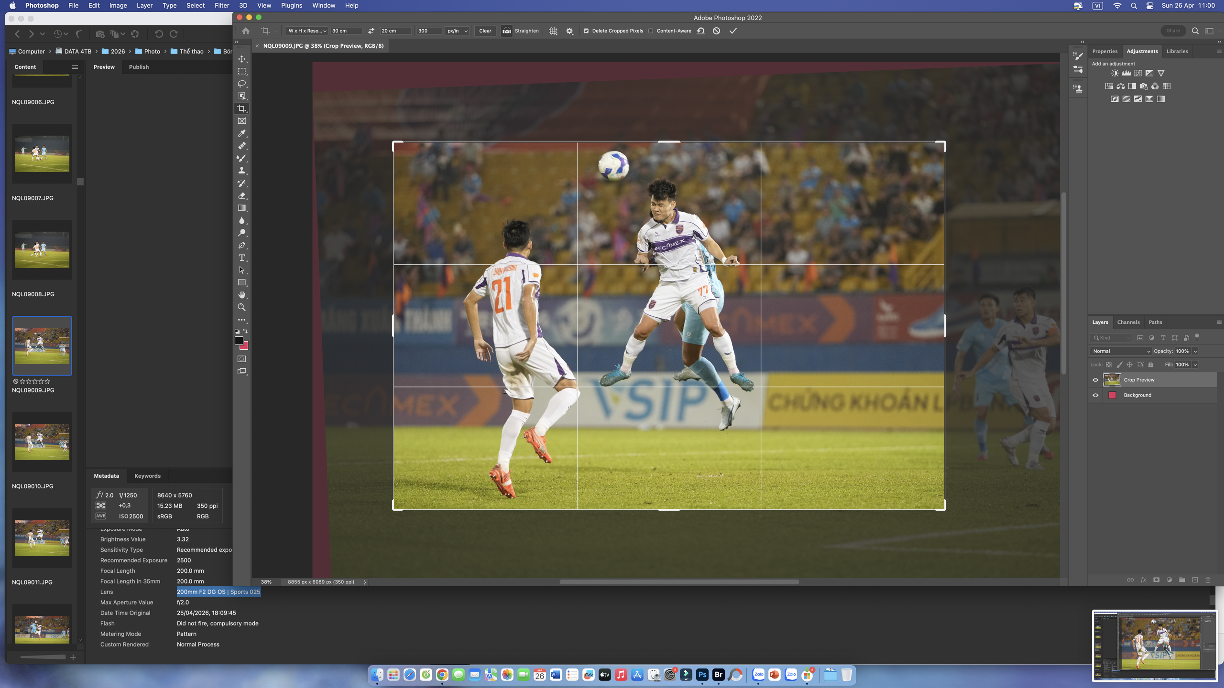This screenshot has height=688, width=1224.
Task: Select the Hand tool
Action: [242, 295]
